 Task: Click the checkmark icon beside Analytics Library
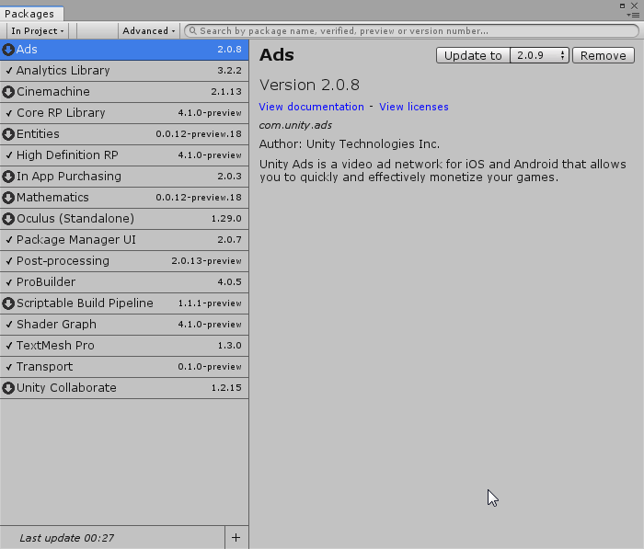pos(9,71)
